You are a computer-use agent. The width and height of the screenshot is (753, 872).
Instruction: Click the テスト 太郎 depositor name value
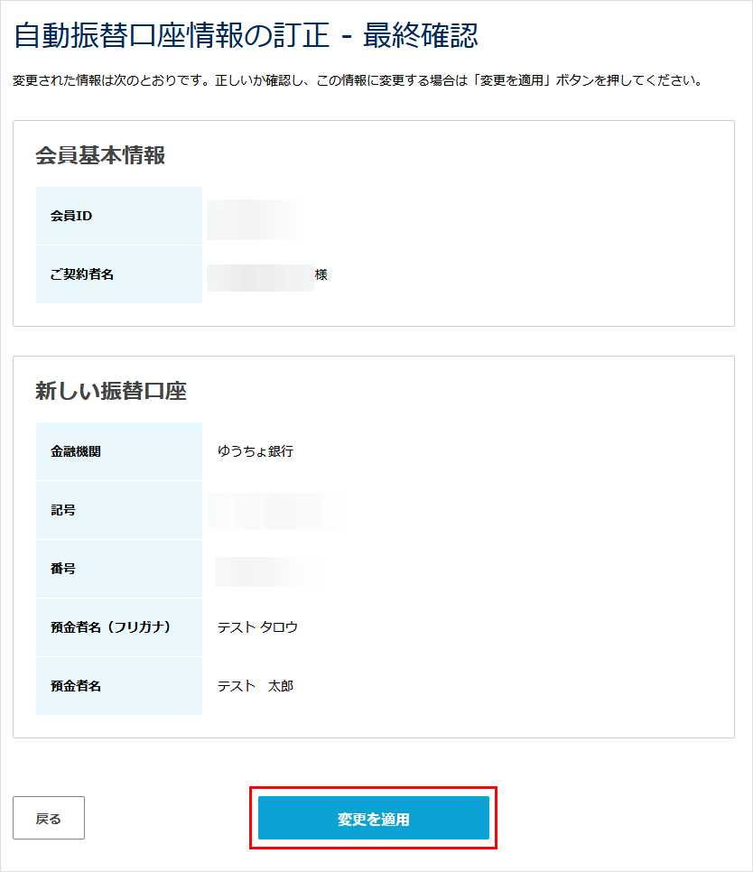[256, 686]
